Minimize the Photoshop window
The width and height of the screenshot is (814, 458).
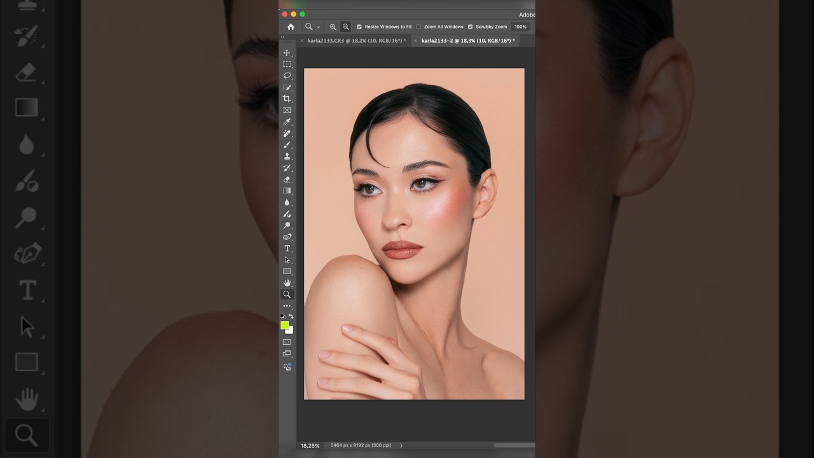[293, 14]
